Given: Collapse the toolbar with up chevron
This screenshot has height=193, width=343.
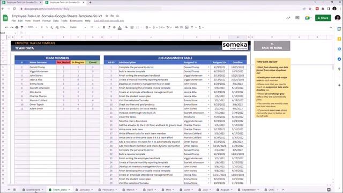Looking at the screenshot, I should coord(331,27).
